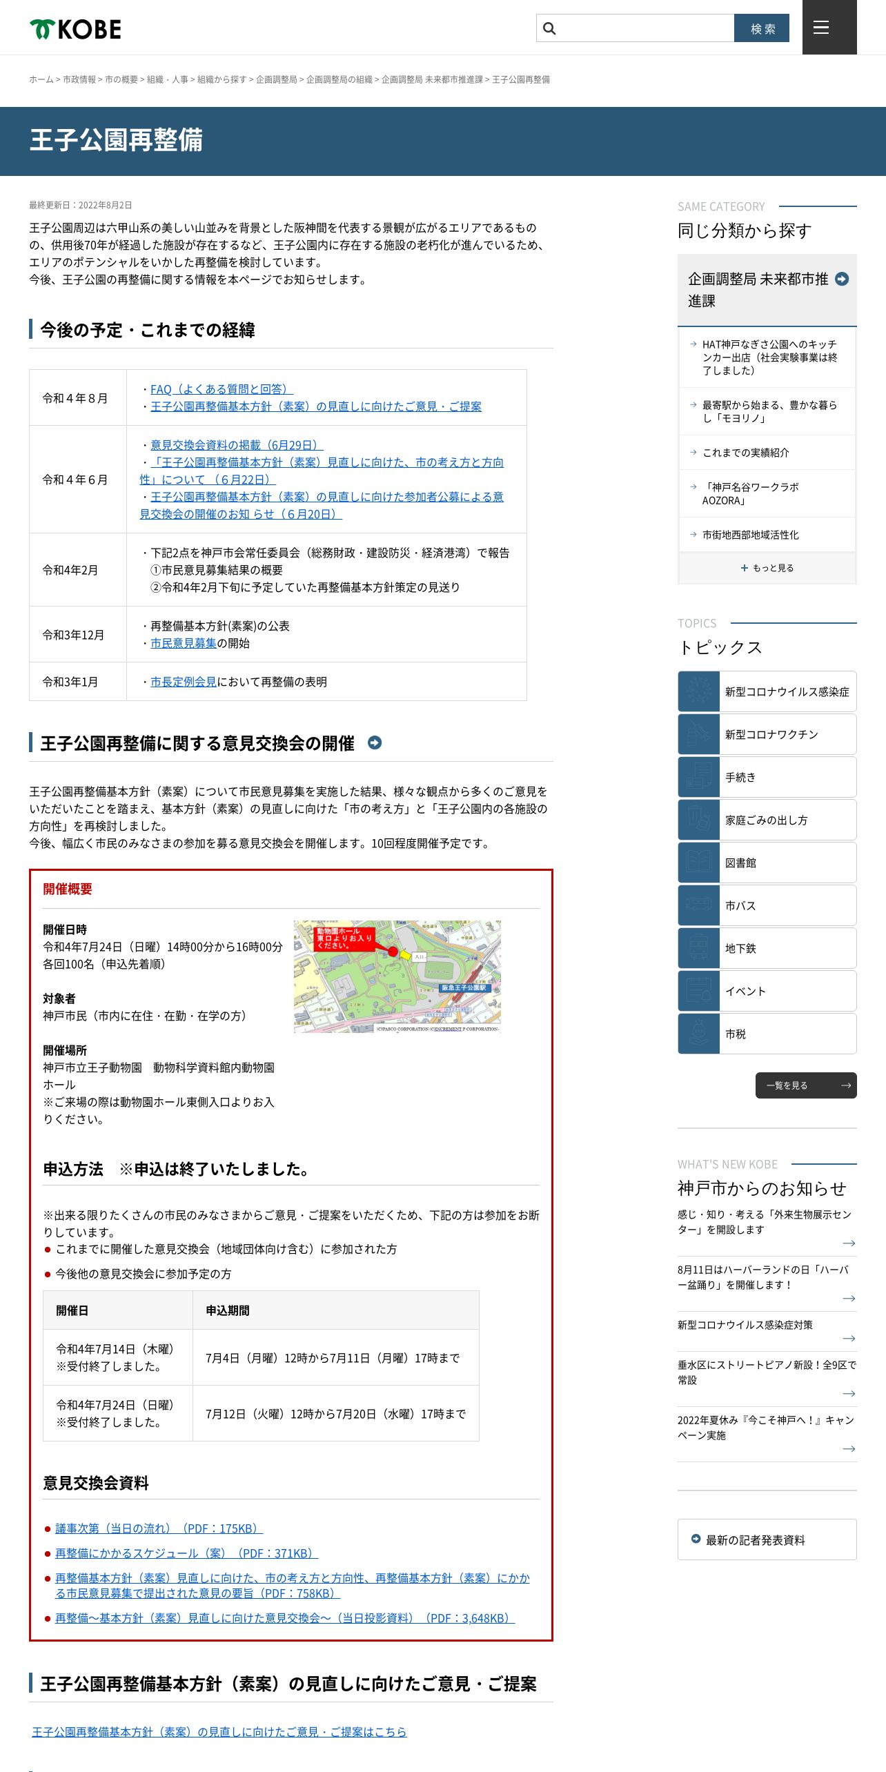Open 市の概要 breadcrumb
This screenshot has width=886, height=1772.
tap(121, 79)
